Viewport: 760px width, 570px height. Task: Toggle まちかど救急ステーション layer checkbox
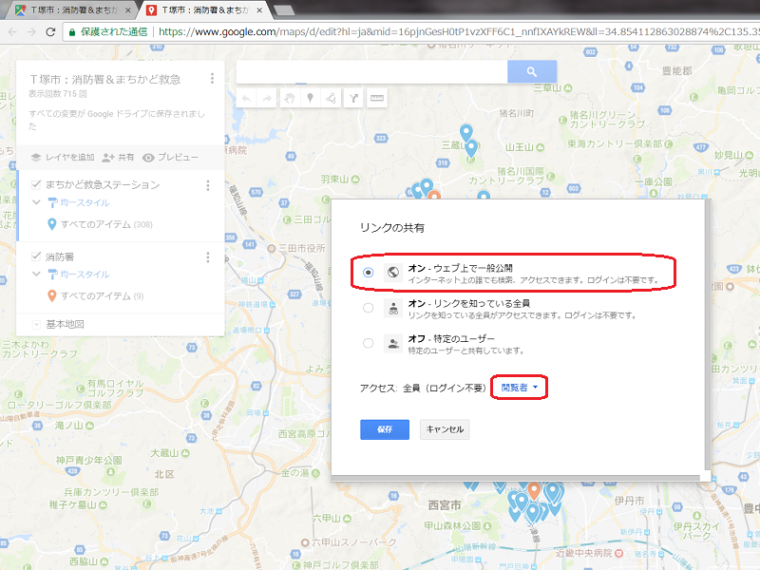(x=36, y=184)
